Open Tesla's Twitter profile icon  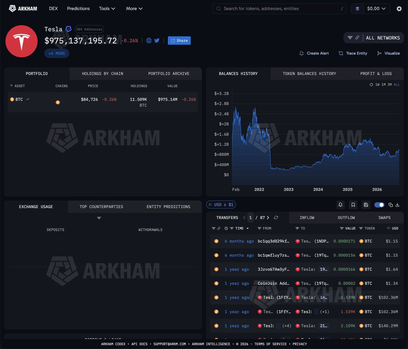click(157, 40)
